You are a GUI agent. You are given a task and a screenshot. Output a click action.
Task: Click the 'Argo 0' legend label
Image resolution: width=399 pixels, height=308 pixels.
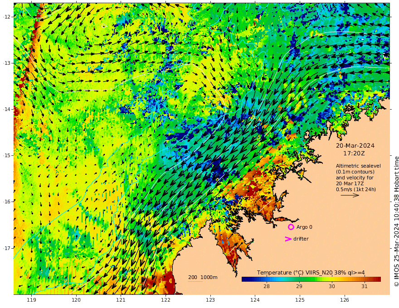(x=304, y=227)
